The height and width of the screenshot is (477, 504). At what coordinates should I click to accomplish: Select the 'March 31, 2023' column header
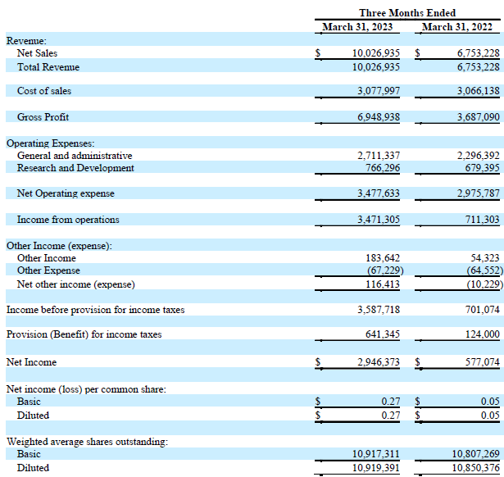(x=357, y=27)
